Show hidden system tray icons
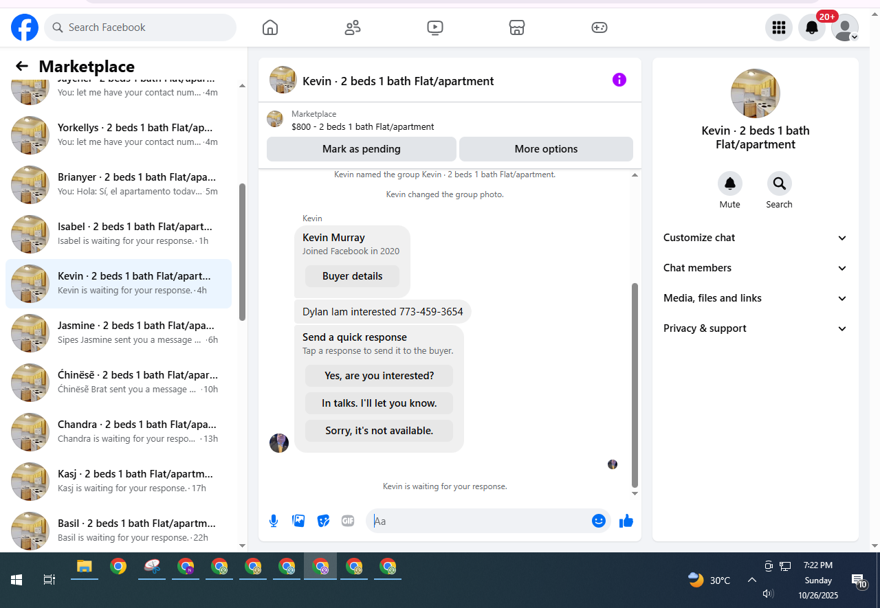Screen dimensions: 880x608 point(752,580)
